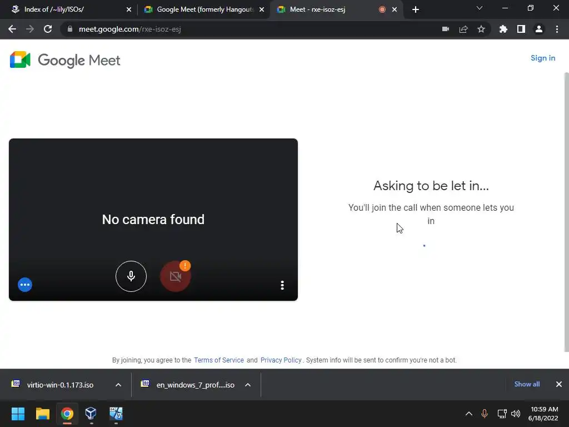Open the Windows Start menu

tap(18, 414)
